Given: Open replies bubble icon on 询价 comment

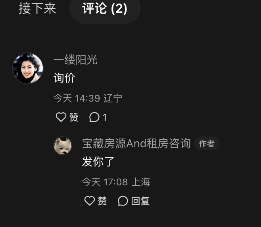Looking at the screenshot, I should coord(94,117).
